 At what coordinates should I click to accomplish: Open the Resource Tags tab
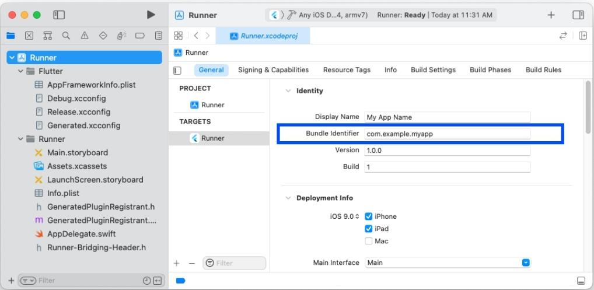pyautogui.click(x=347, y=70)
